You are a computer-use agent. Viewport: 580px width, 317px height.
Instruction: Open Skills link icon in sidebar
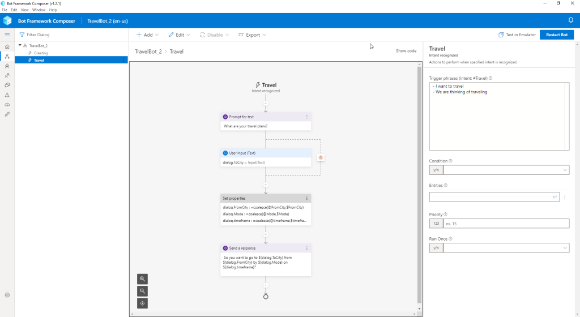pos(7,114)
